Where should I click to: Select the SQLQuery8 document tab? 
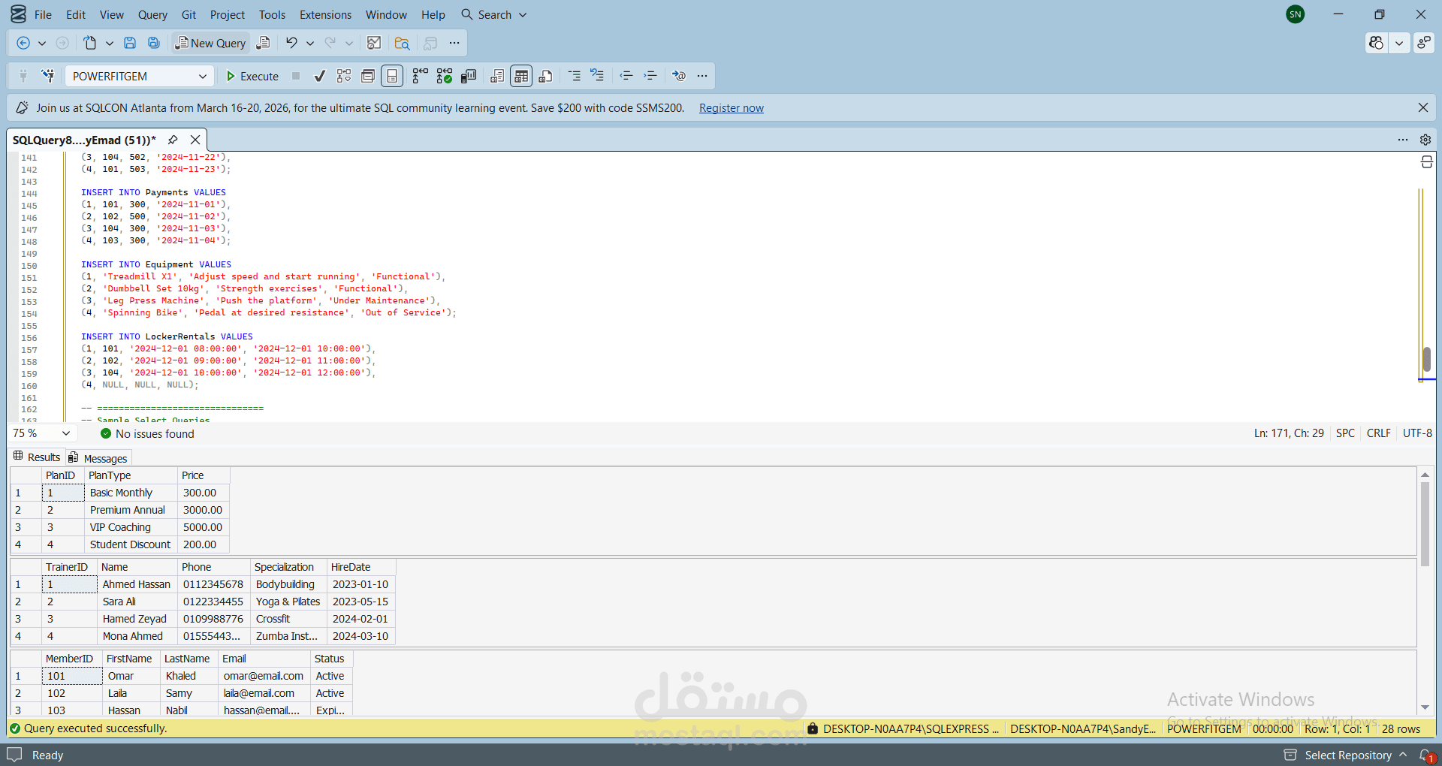click(84, 140)
